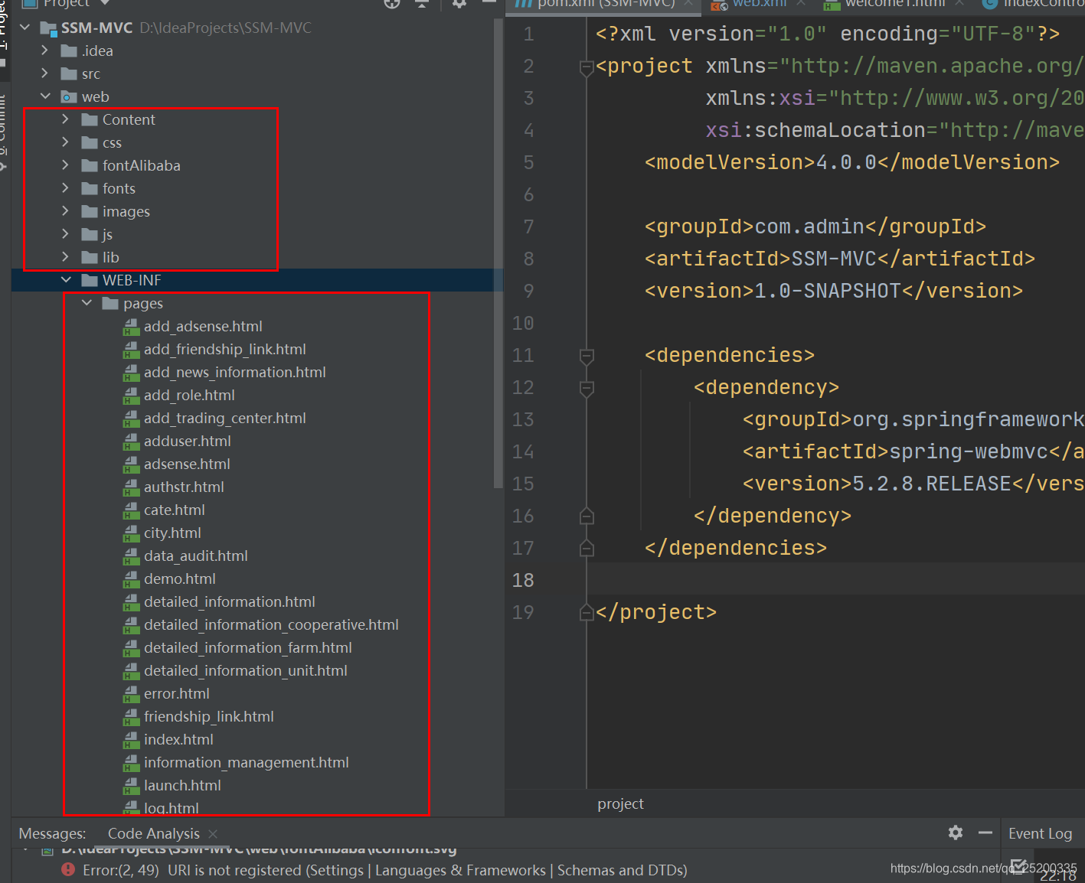The width and height of the screenshot is (1085, 883).
Task: Switch to Code Analysis tab
Action: click(x=153, y=834)
